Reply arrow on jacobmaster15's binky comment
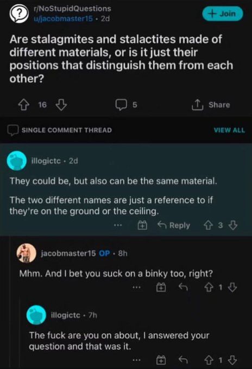 coord(183,288)
